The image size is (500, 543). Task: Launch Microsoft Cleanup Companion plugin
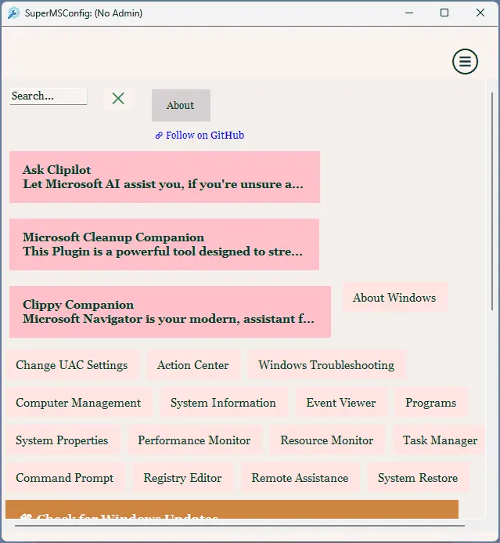[164, 244]
